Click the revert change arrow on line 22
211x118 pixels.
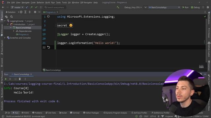pyautogui.click(x=48, y=47)
